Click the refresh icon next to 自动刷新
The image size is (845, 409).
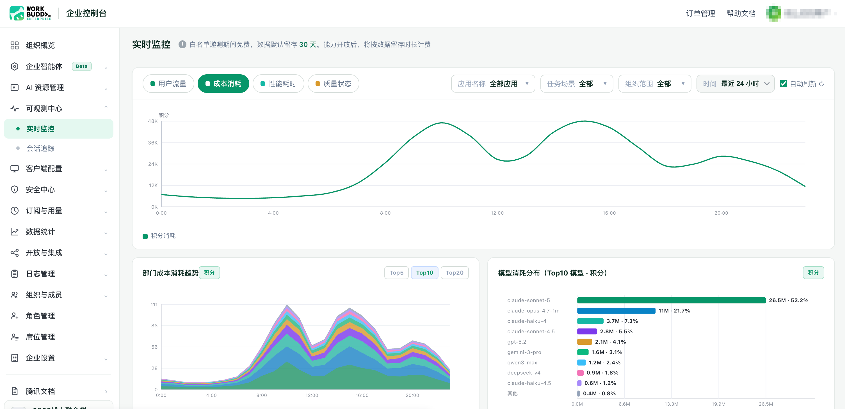[821, 84]
